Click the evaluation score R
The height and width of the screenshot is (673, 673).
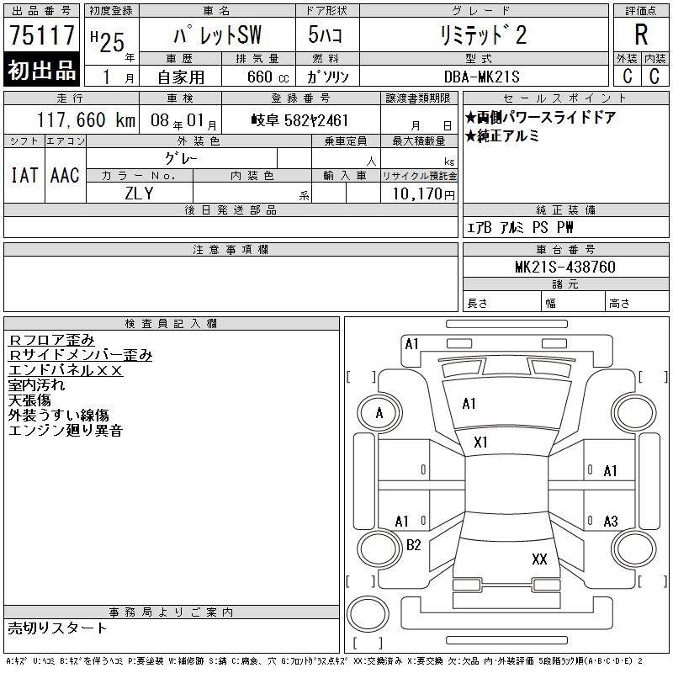click(641, 34)
